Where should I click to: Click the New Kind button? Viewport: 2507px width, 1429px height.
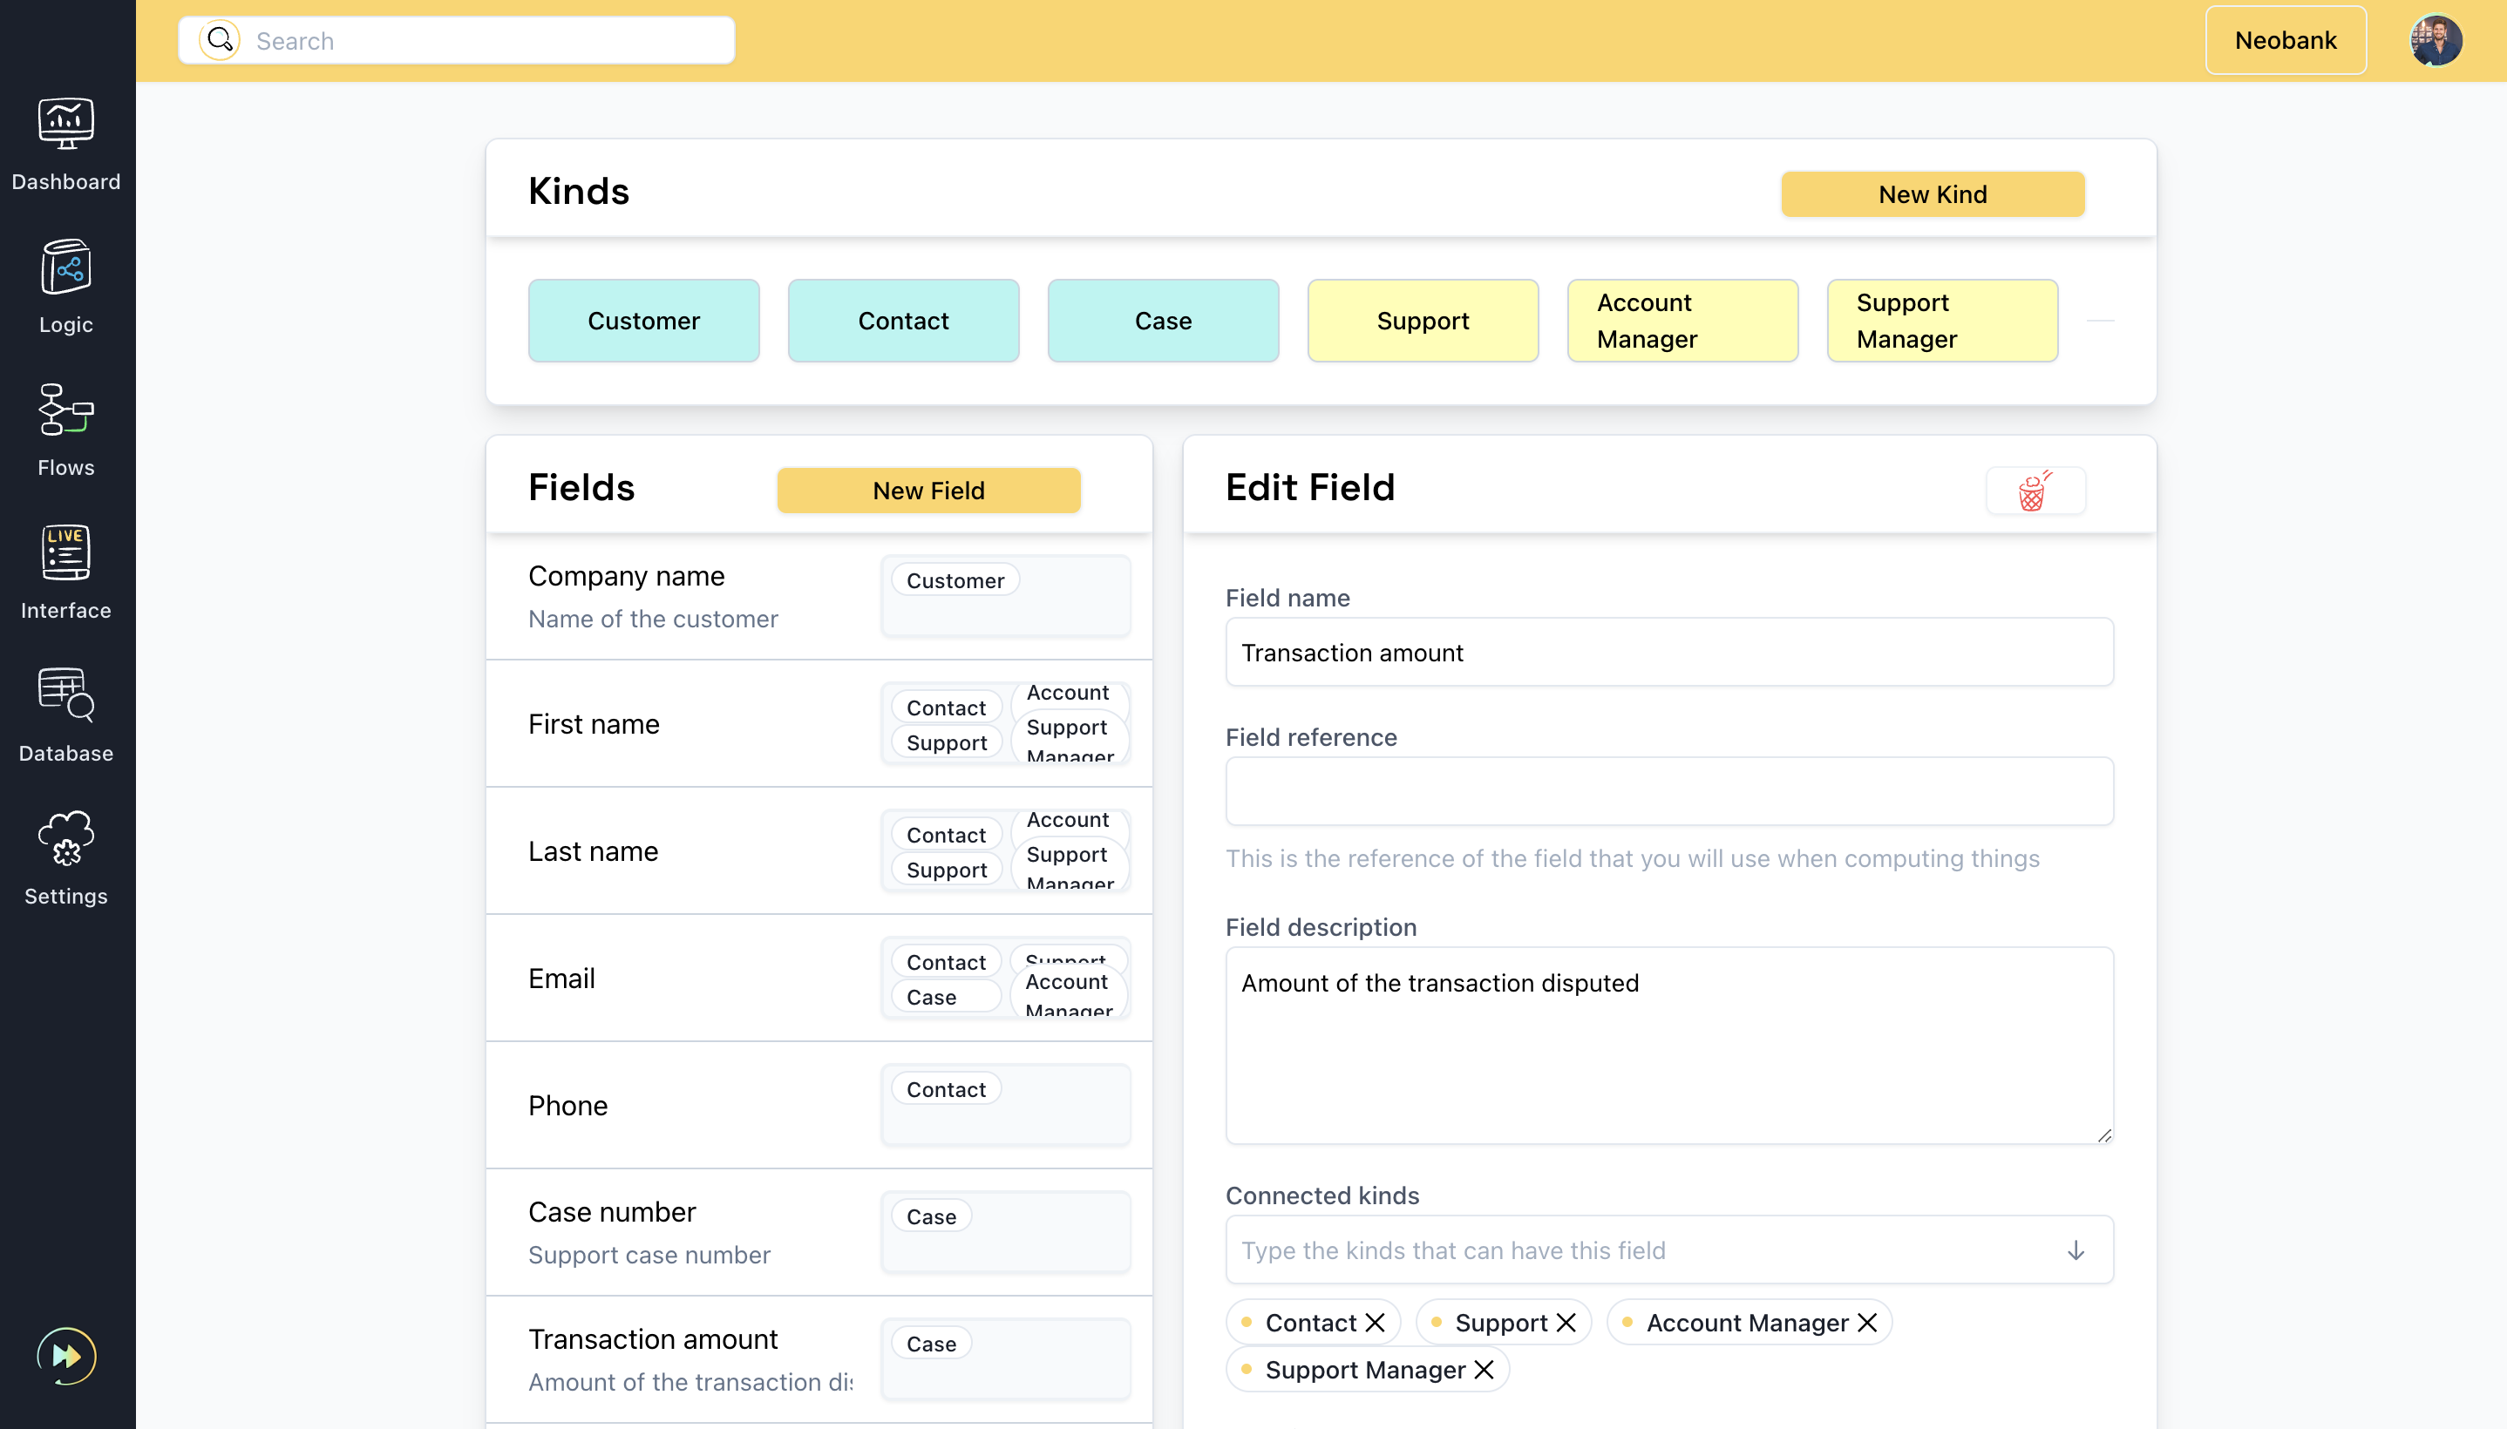tap(1931, 194)
